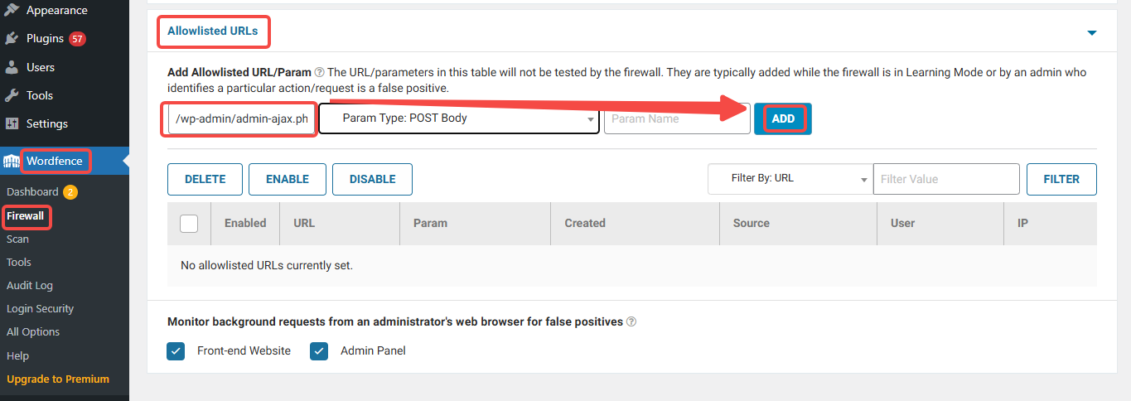Image resolution: width=1131 pixels, height=401 pixels.
Task: Click the Plugins plug icon
Action: coord(12,39)
